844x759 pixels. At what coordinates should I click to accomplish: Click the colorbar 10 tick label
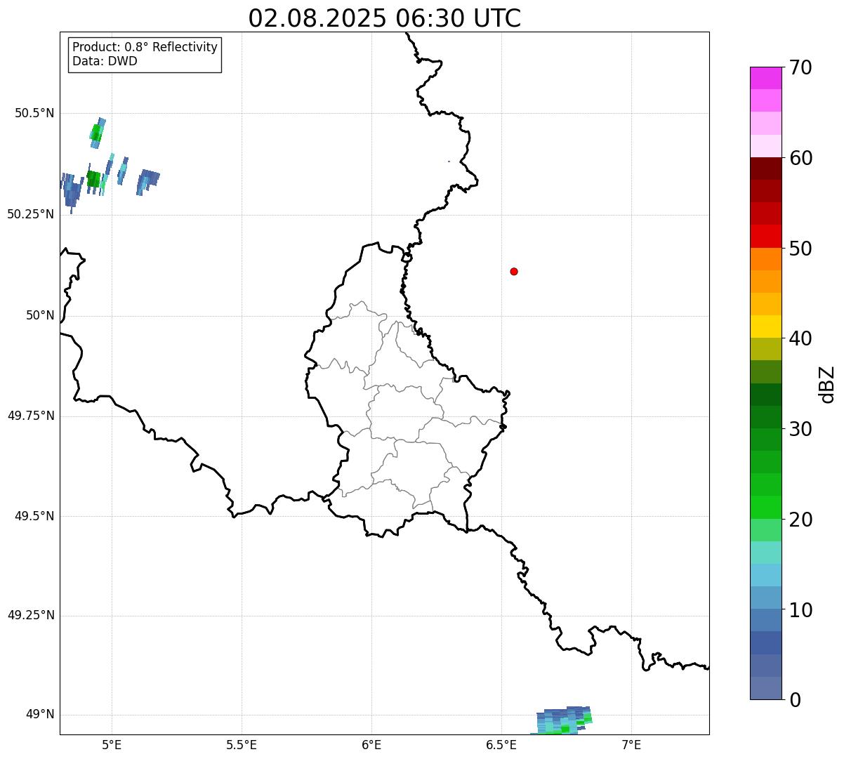(800, 609)
